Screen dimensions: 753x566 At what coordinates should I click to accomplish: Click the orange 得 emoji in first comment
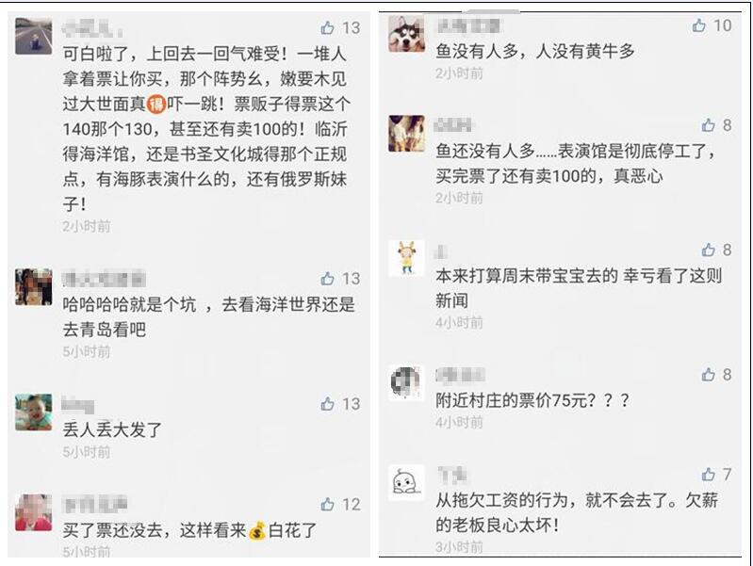[x=156, y=104]
